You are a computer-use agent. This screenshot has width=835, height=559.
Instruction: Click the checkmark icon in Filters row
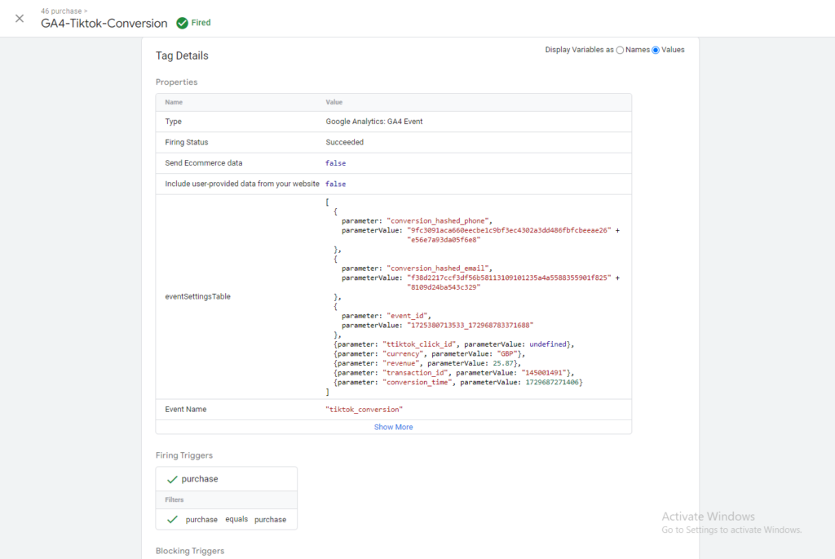(x=171, y=519)
